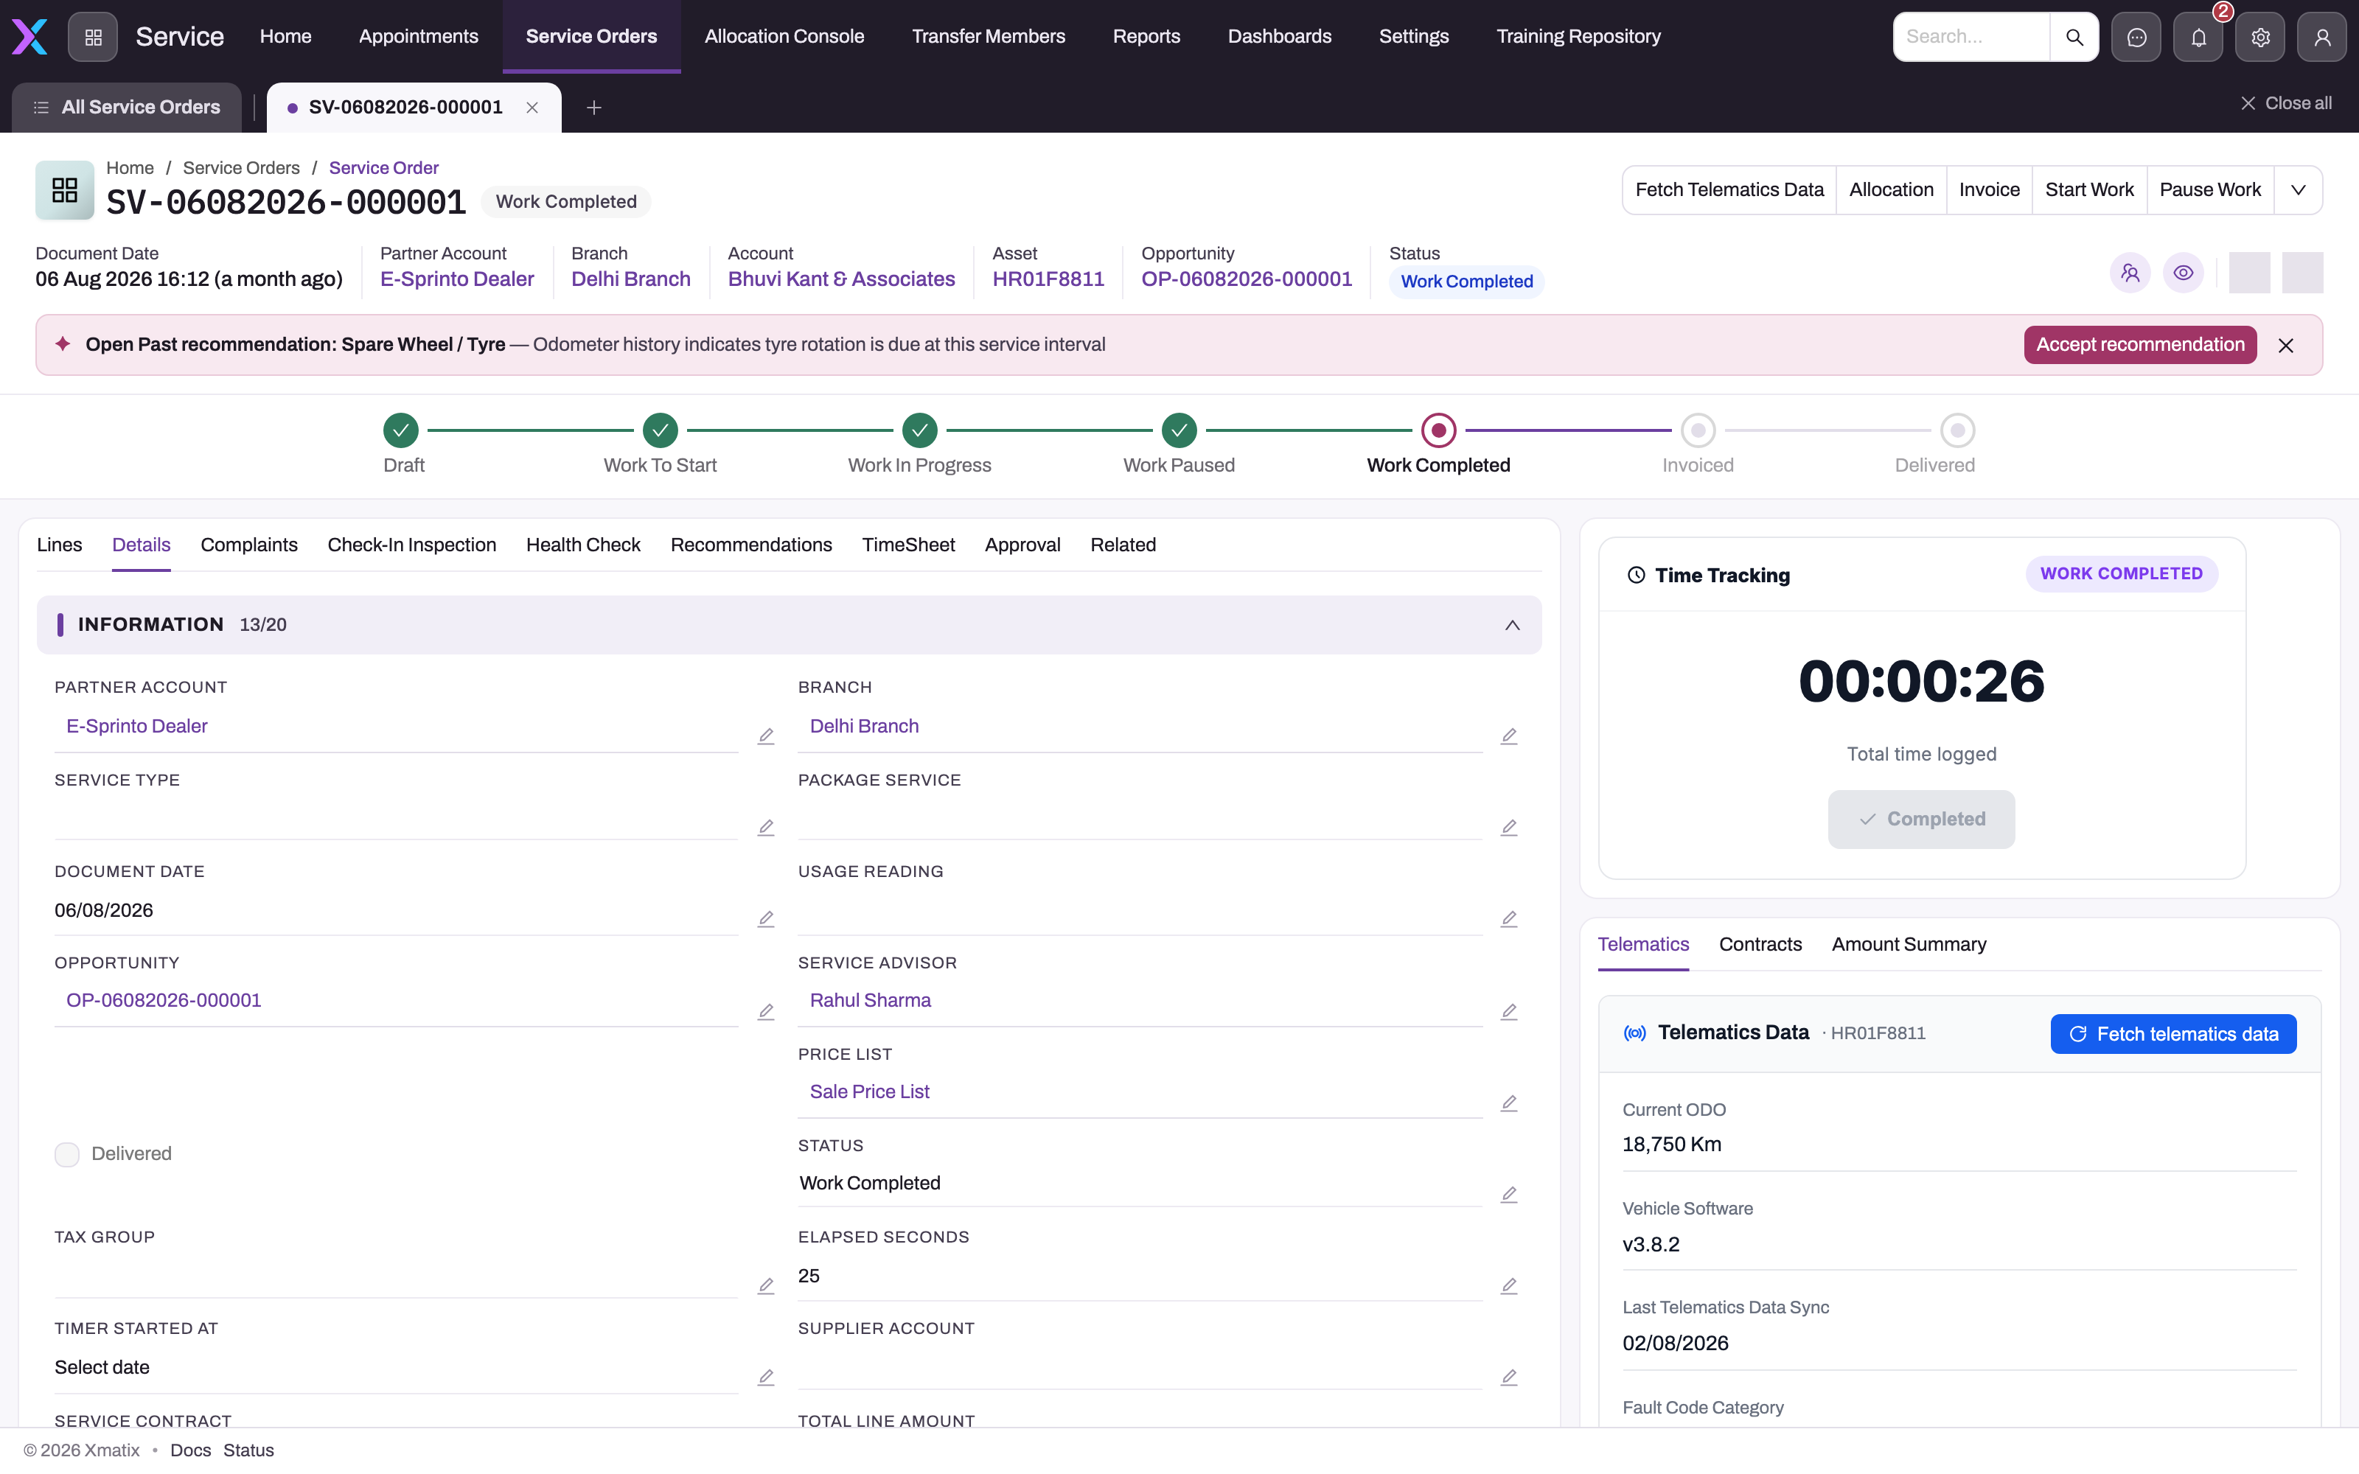Dismiss the recommendation banner
This screenshot has height=1474, width=2359.
coord(2286,345)
